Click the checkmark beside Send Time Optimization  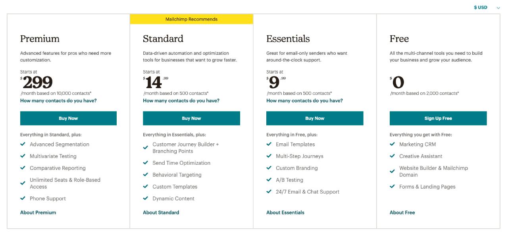coord(146,163)
